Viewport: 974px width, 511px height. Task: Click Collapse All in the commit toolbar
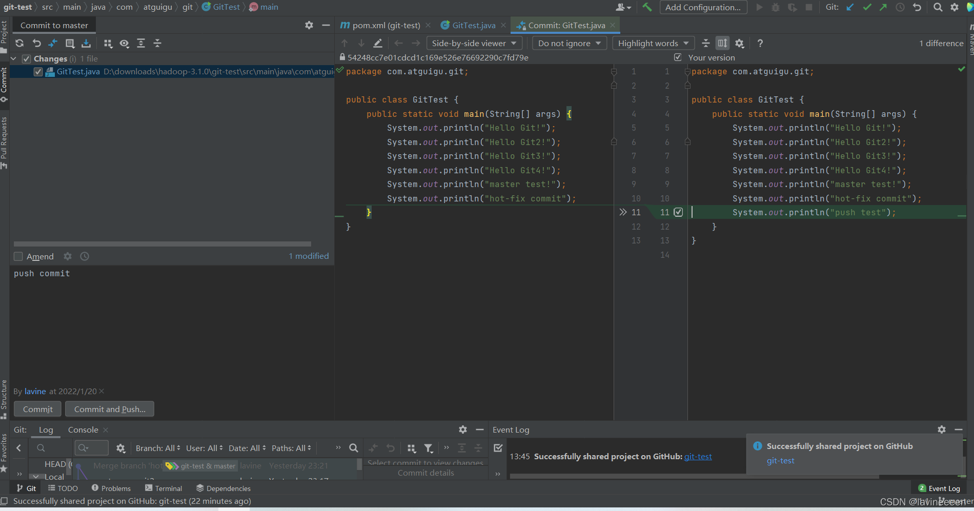[x=157, y=43]
